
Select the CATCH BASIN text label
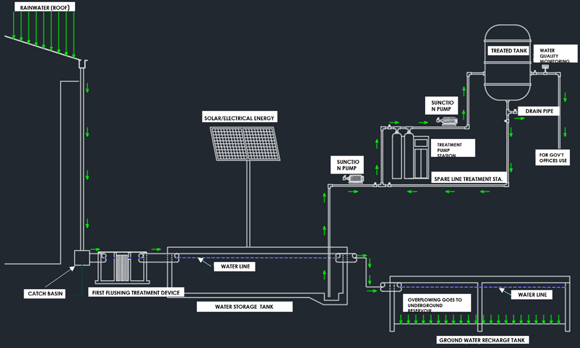(46, 294)
